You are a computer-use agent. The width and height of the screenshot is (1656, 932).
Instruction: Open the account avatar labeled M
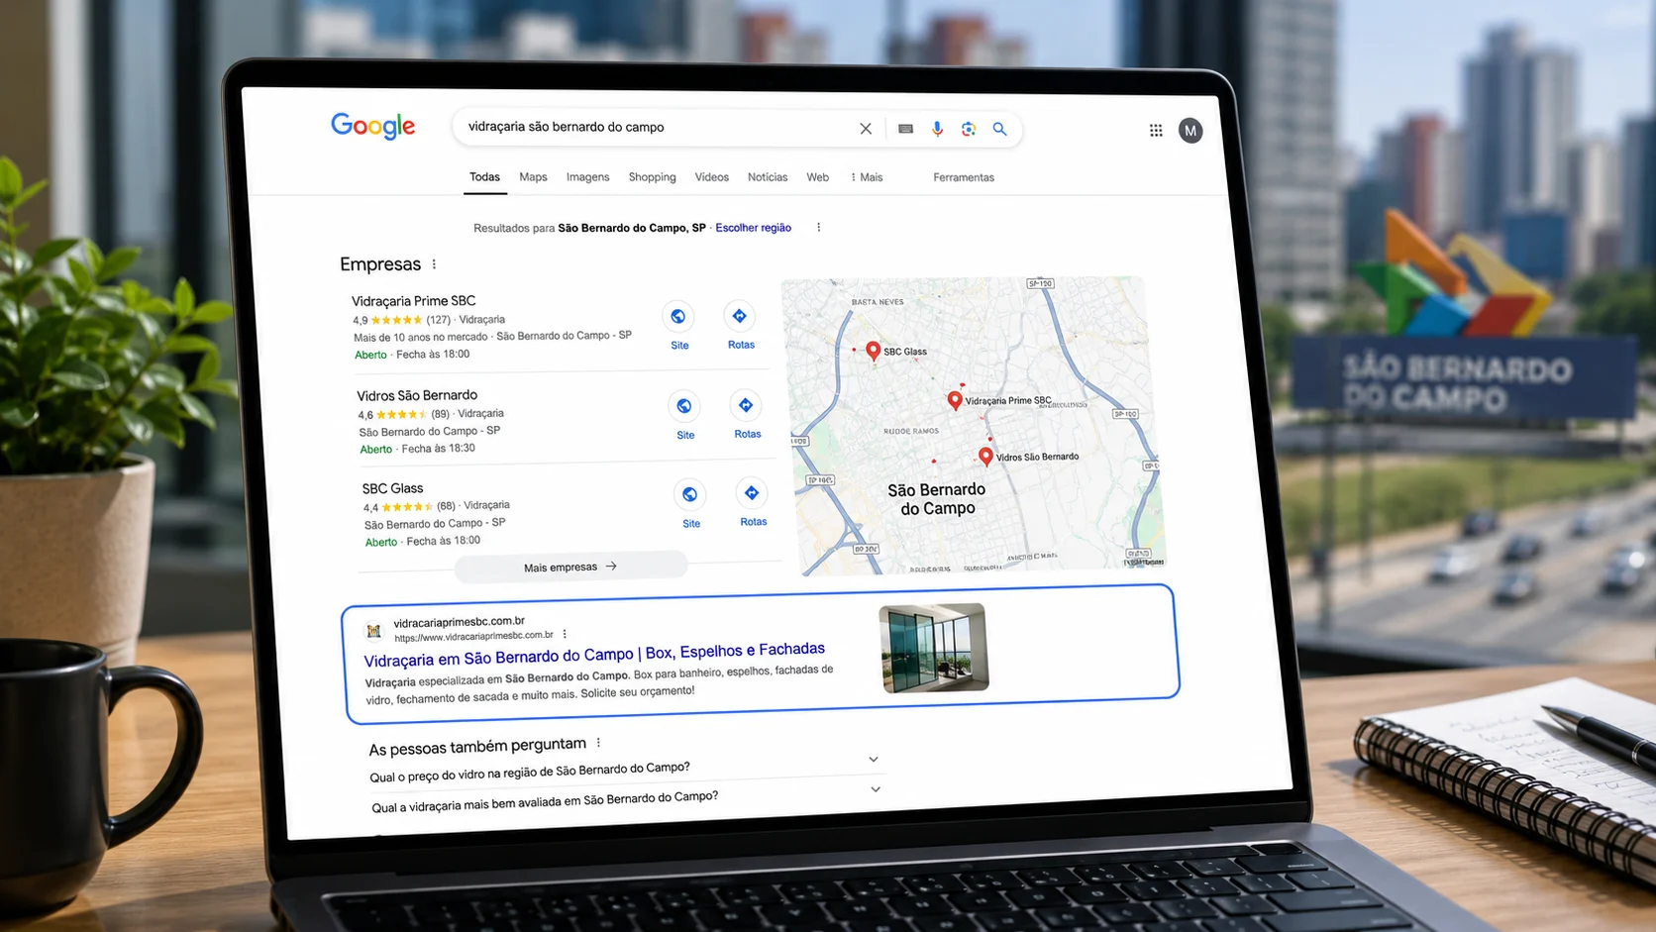pos(1190,131)
